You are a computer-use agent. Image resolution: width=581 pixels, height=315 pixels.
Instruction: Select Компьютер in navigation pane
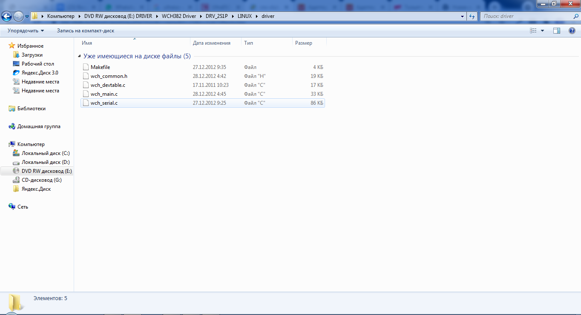click(x=31, y=144)
